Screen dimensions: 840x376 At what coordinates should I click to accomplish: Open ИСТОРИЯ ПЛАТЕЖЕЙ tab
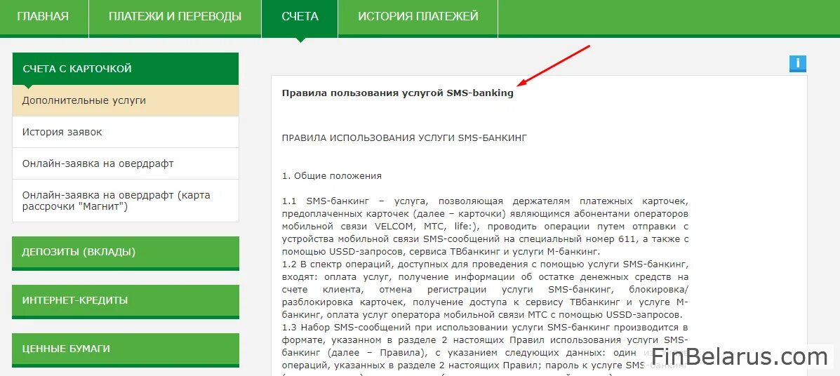[418, 17]
